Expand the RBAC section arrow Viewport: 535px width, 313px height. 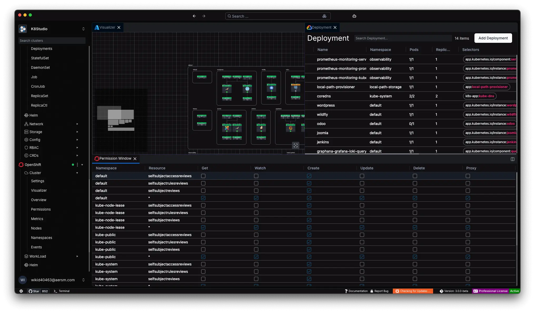point(77,148)
